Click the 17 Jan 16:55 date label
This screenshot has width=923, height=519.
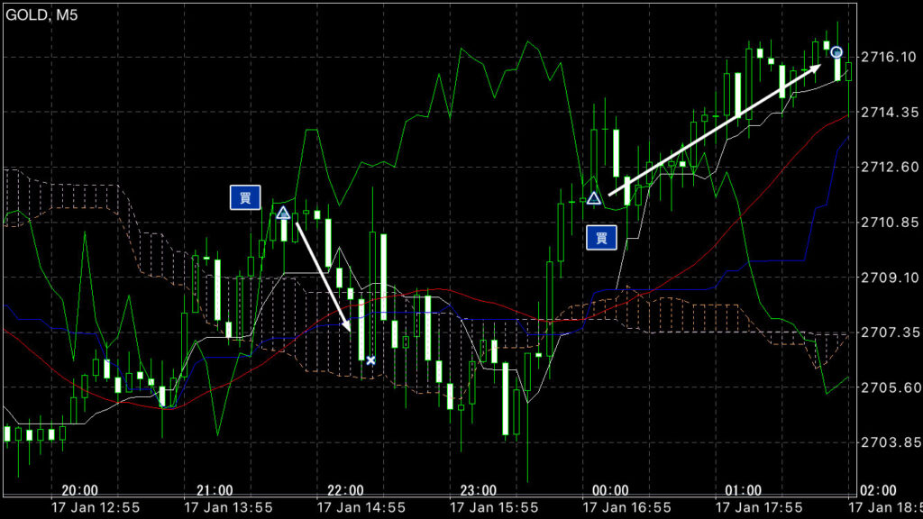click(x=626, y=507)
